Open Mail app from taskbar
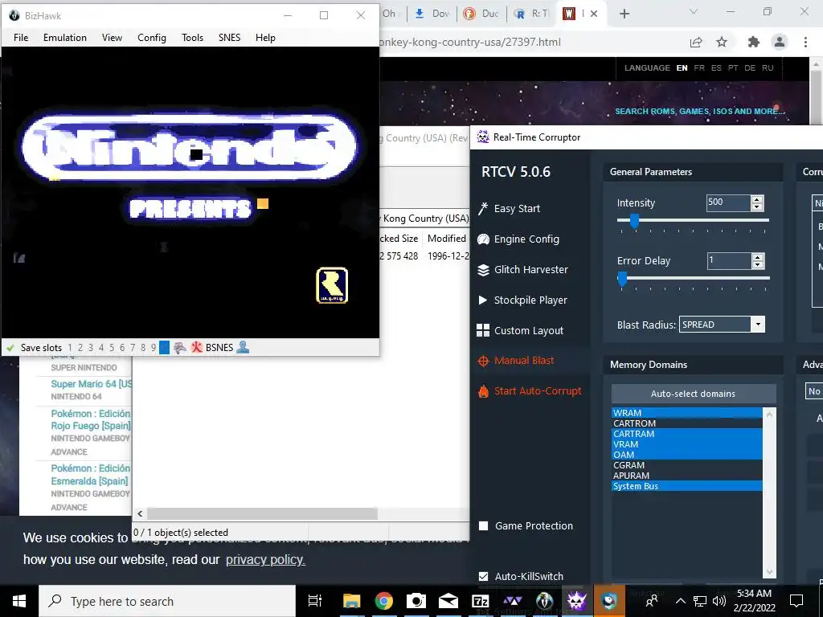The image size is (823, 617). [x=448, y=601]
